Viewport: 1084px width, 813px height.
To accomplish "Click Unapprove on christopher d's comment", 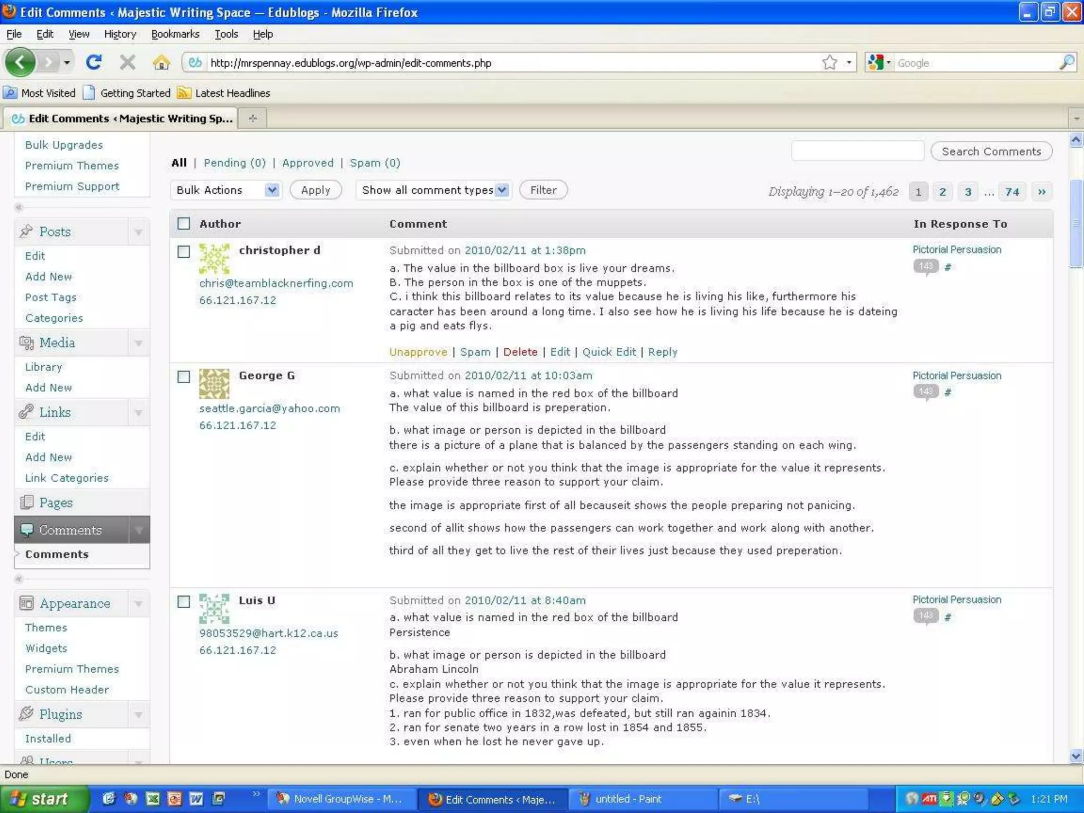I will point(418,352).
